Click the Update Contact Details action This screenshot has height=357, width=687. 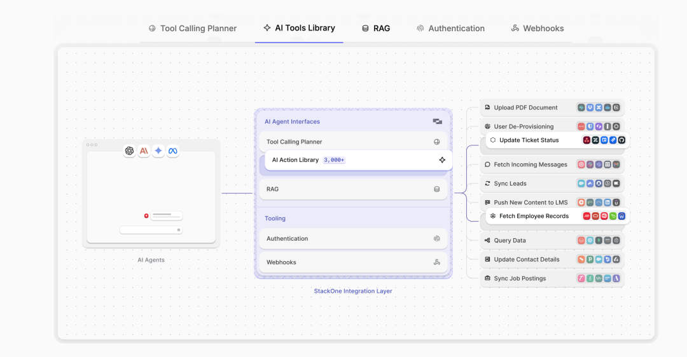553,259
